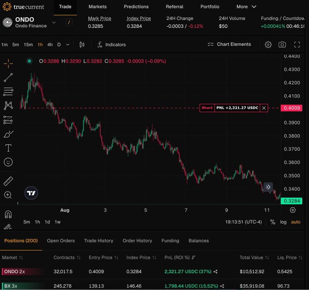Viewport: 309px width, 290px height.
Task: Select the Text annotation tool
Action: coord(8,148)
